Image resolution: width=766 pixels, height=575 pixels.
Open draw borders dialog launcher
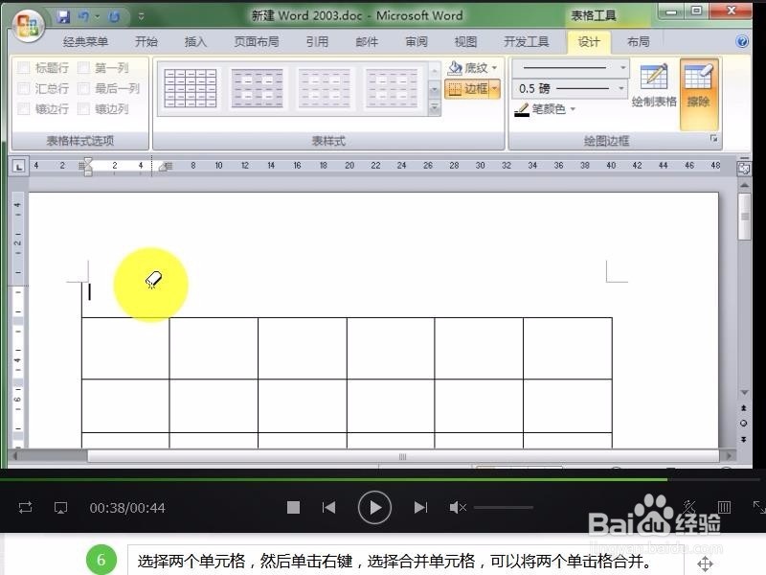coord(713,139)
